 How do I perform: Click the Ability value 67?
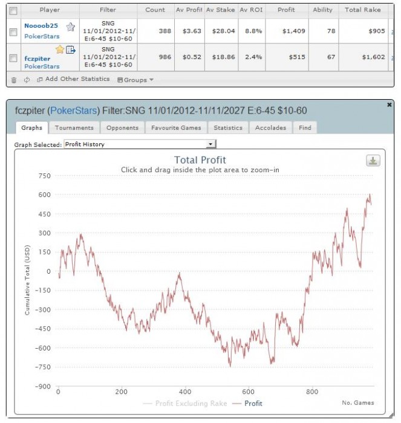pyautogui.click(x=331, y=57)
